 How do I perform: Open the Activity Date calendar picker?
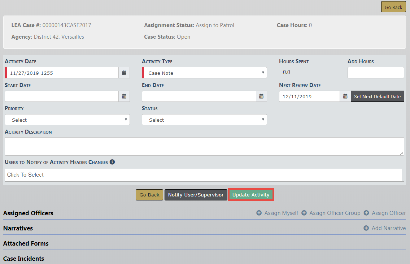pos(124,73)
